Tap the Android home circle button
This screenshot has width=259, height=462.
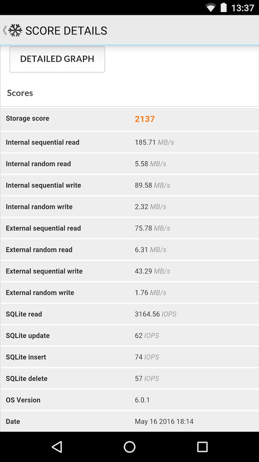click(129, 447)
